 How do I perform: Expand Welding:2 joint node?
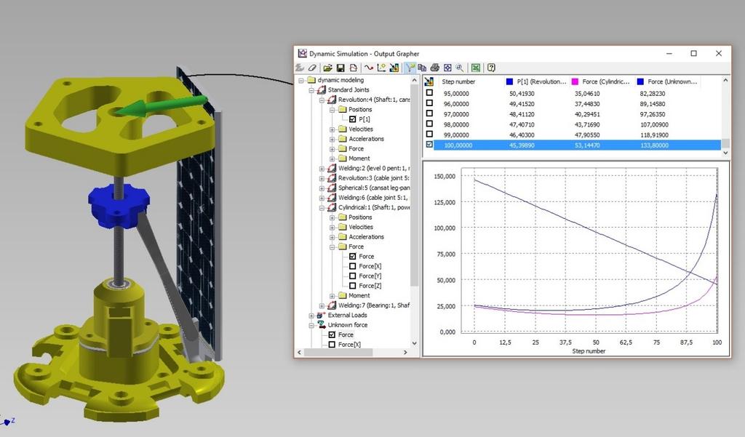322,169
